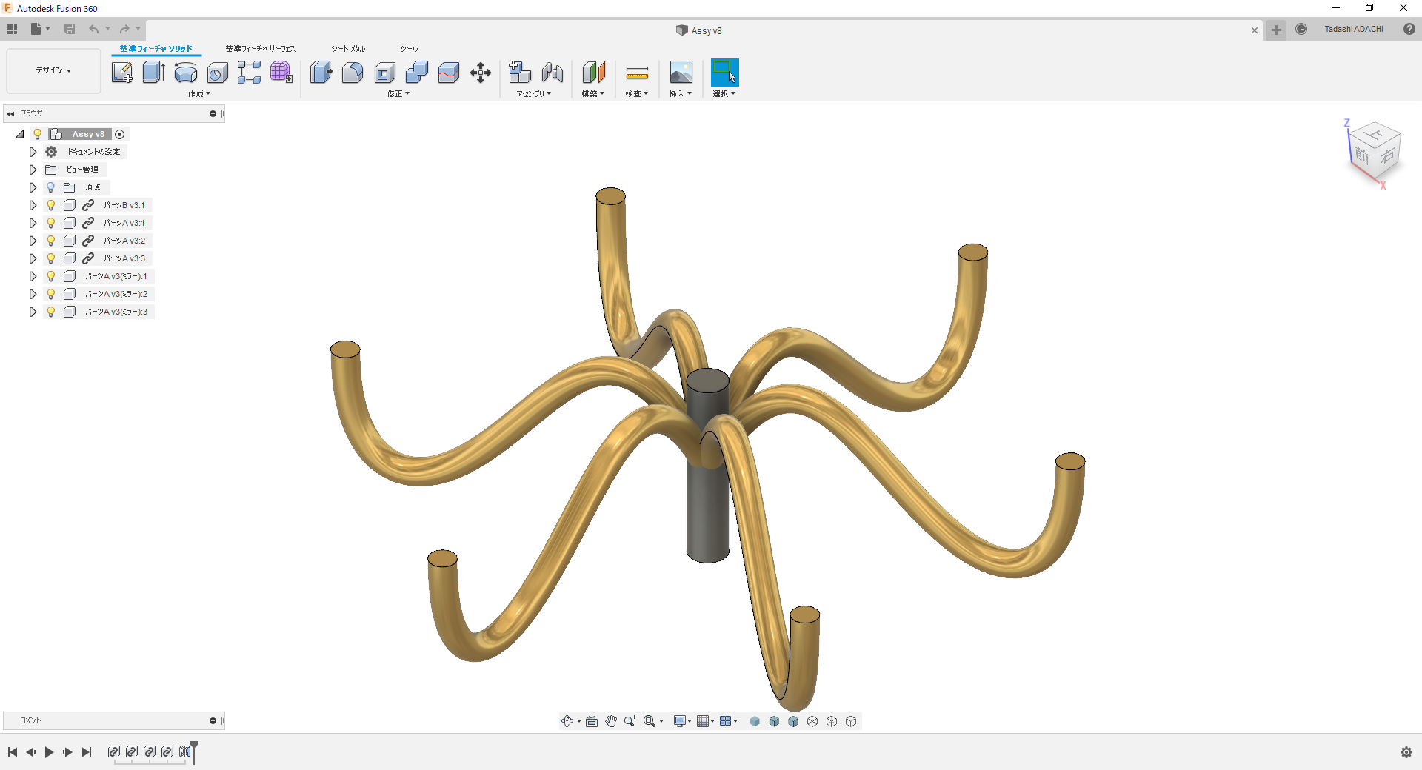Click the Fillet tool icon
Viewport: 1422px width, 770px height.
click(x=353, y=73)
